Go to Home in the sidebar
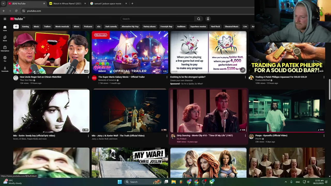331x186 pixels. (5, 28)
